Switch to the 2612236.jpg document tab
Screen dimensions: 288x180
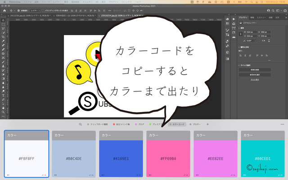click(30, 16)
